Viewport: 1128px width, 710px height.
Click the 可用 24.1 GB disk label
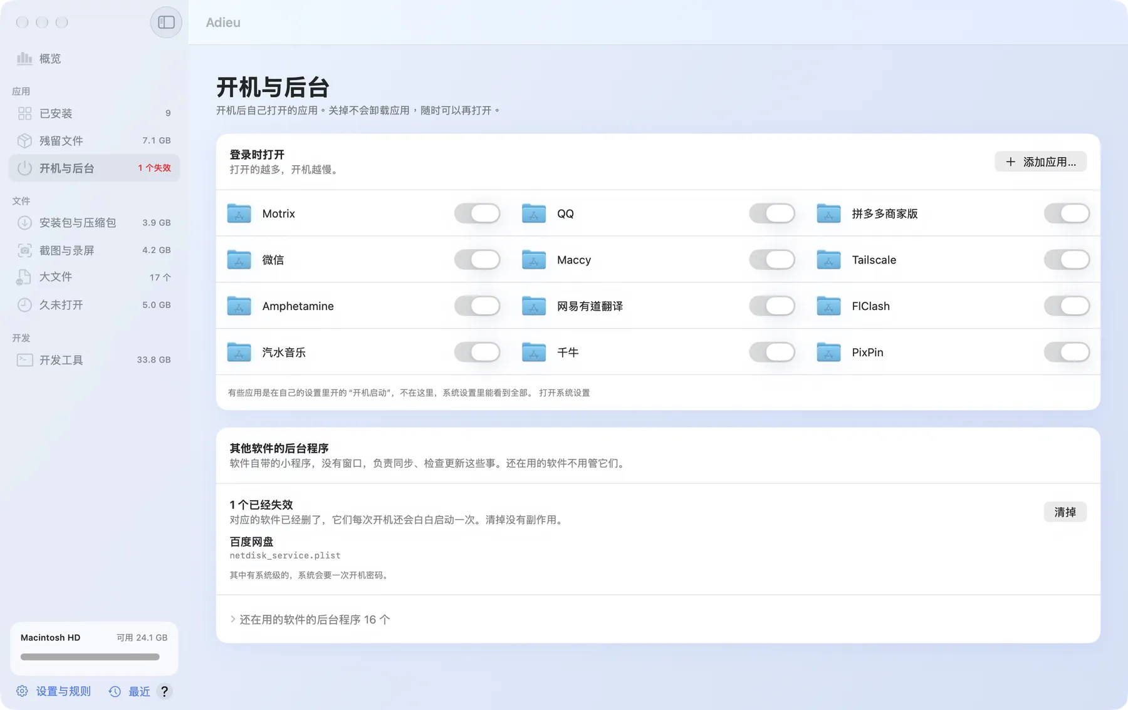coord(142,637)
